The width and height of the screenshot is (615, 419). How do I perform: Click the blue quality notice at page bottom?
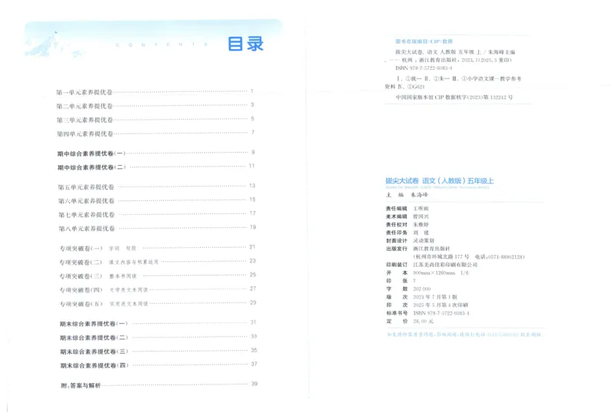pos(464,335)
